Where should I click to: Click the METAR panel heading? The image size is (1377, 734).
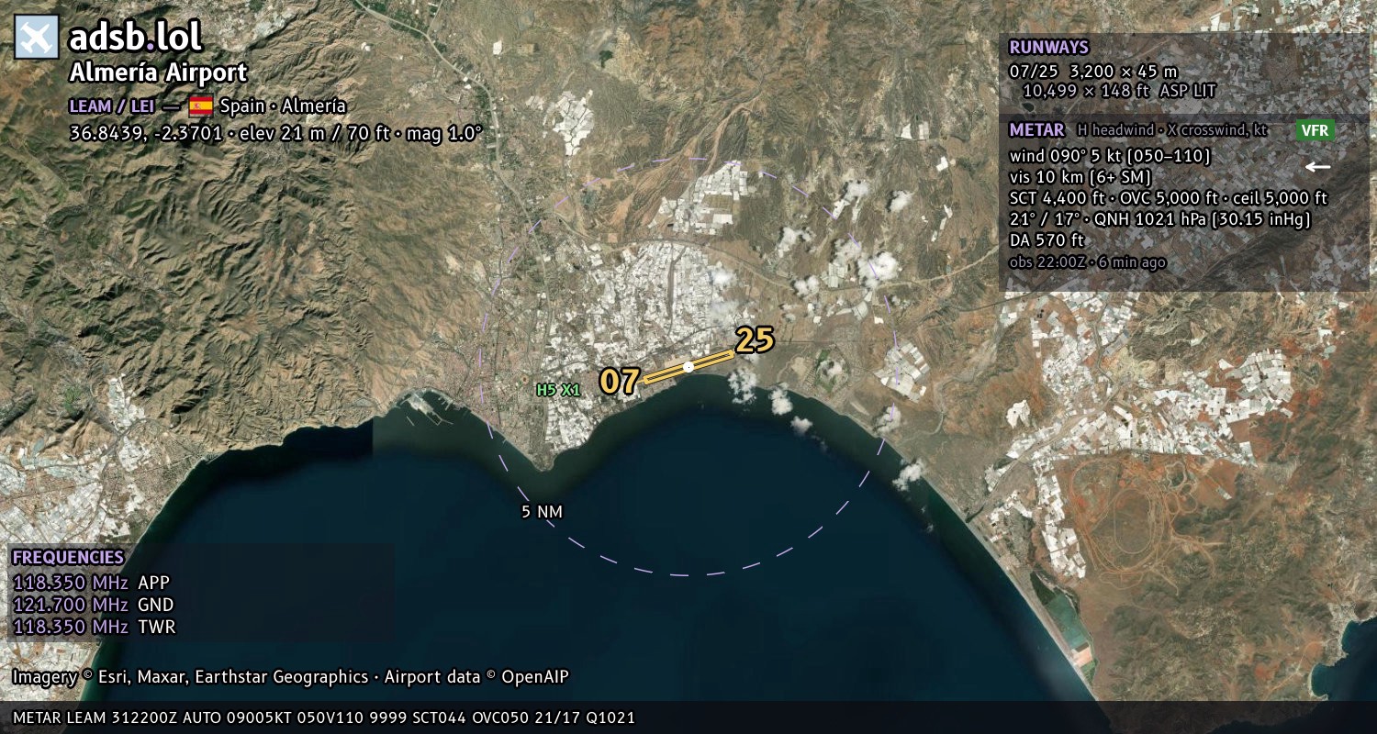click(1036, 130)
